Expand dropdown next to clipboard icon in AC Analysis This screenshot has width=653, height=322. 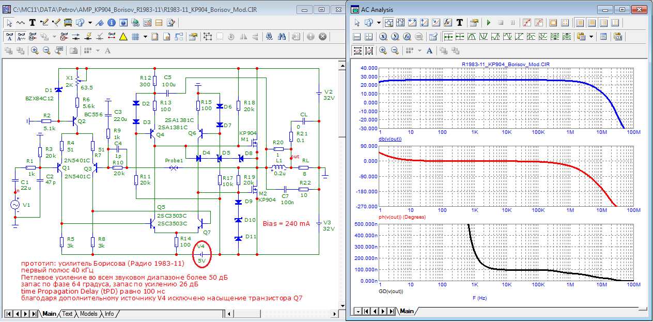click(x=590, y=37)
